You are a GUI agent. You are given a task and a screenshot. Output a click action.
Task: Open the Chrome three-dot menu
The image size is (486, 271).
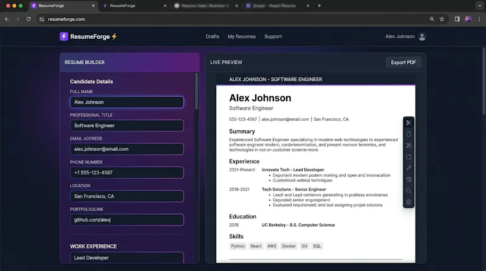[479, 19]
